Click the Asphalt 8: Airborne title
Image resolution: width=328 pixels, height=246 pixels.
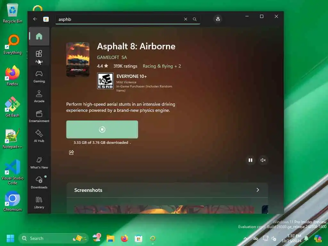point(136,46)
